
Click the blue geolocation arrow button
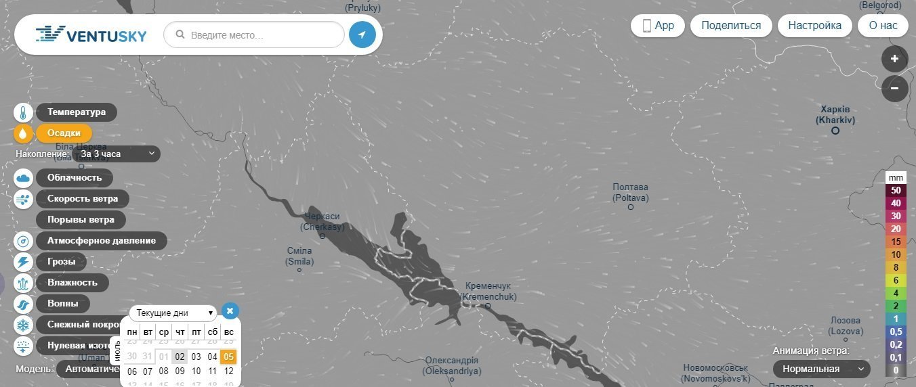362,35
